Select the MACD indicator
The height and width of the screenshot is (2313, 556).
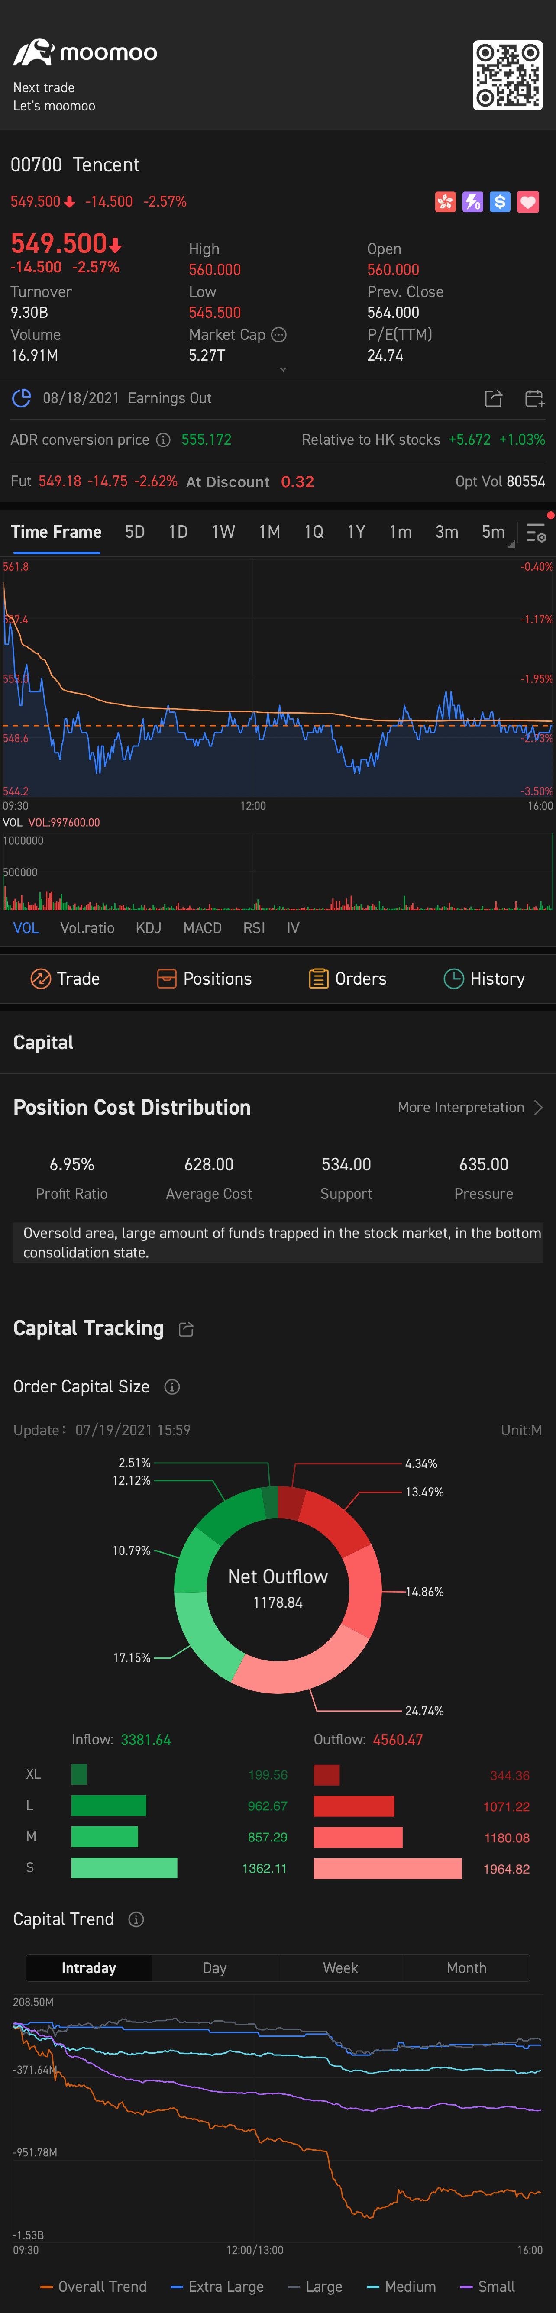coord(202,927)
